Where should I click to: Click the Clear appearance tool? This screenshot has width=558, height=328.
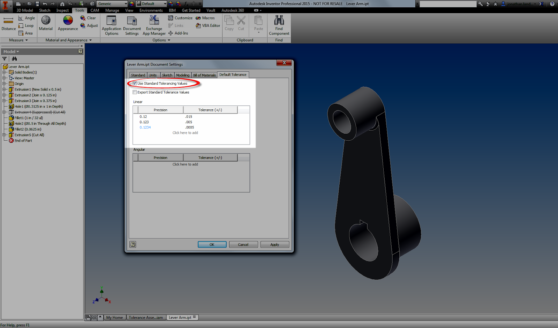click(x=88, y=18)
